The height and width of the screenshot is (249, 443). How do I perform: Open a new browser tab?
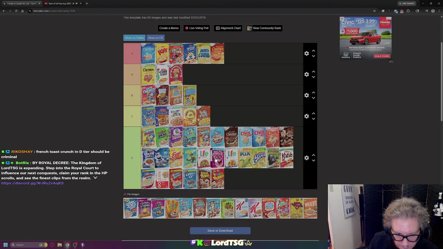(x=87, y=3)
